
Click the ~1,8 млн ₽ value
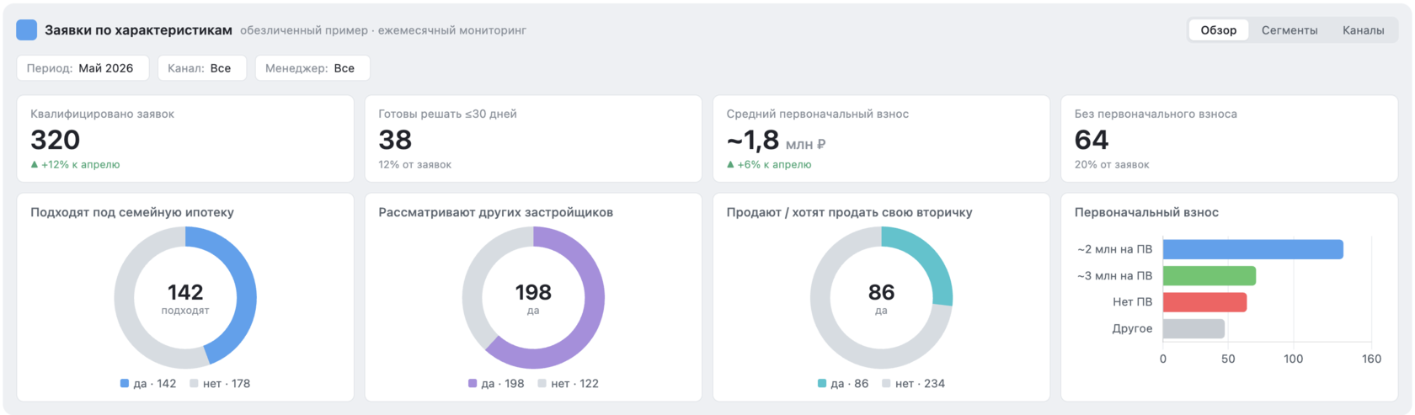click(776, 141)
